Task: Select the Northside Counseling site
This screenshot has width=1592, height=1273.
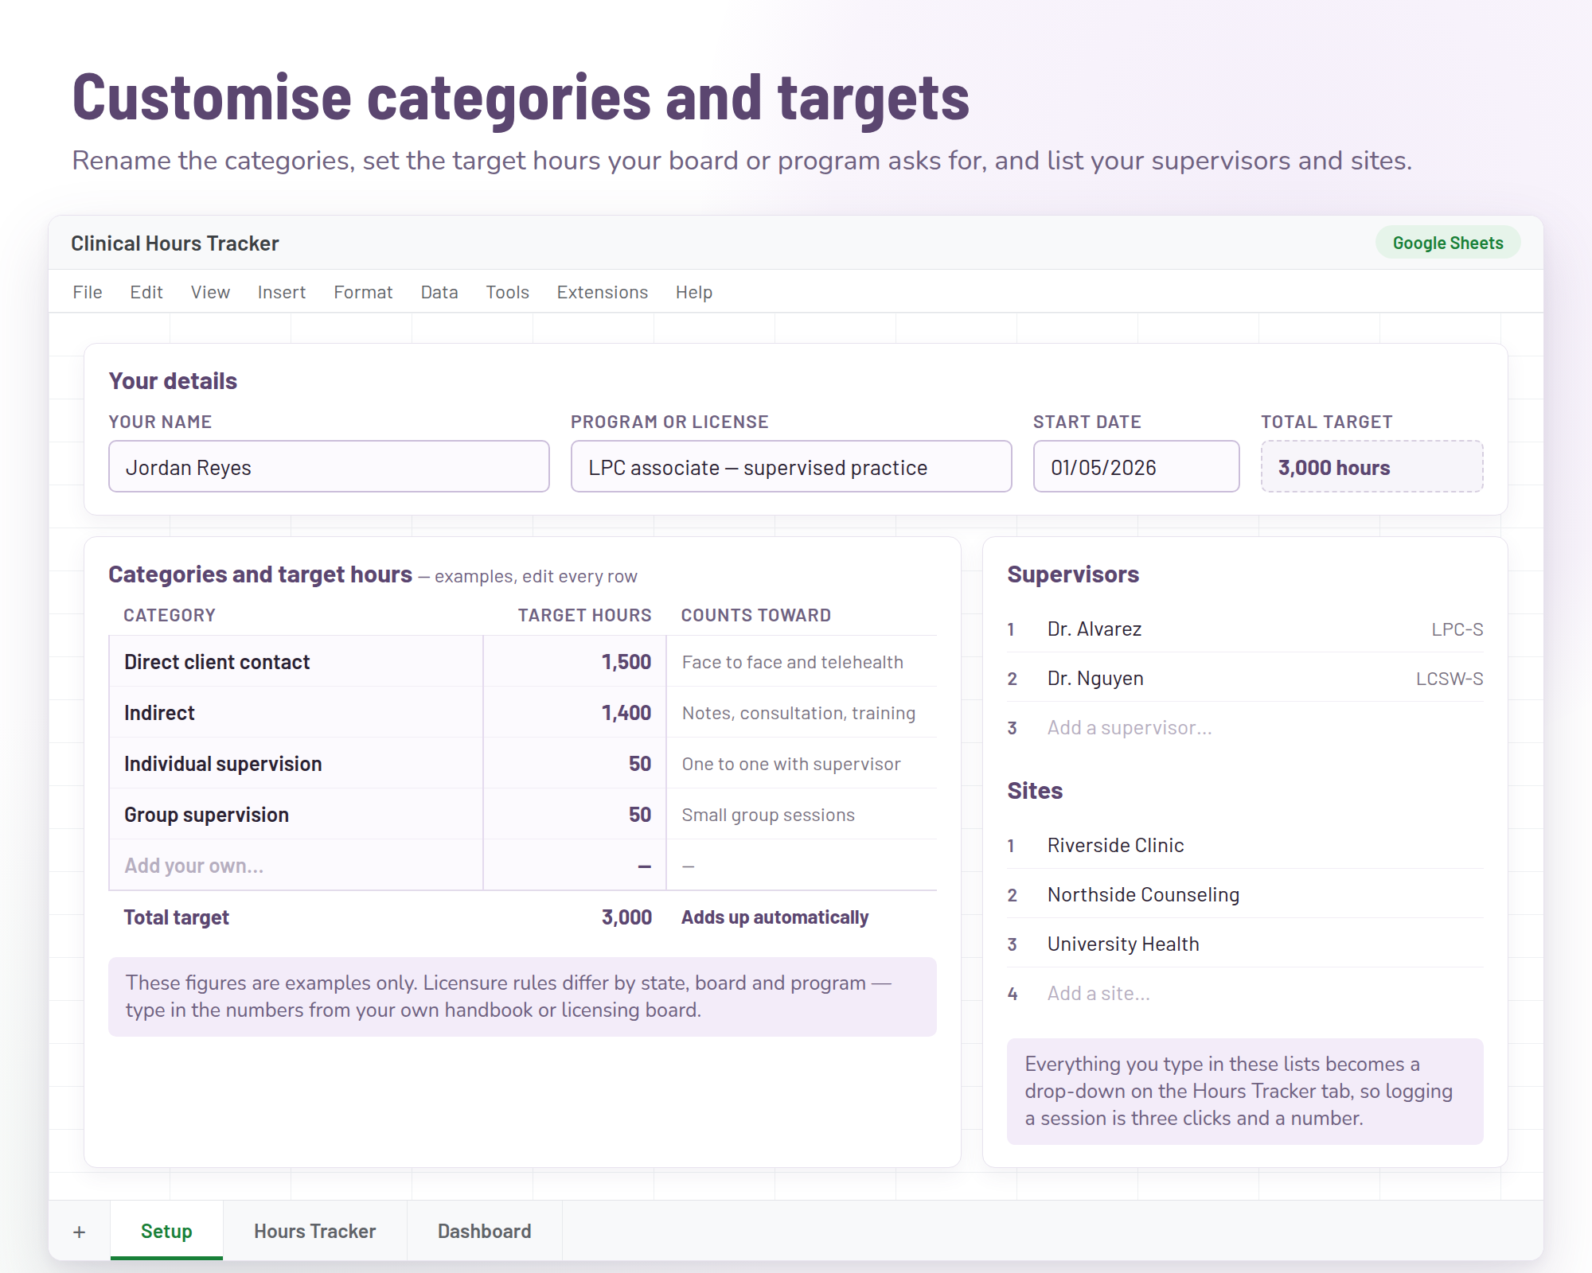Action: pyautogui.click(x=1245, y=895)
